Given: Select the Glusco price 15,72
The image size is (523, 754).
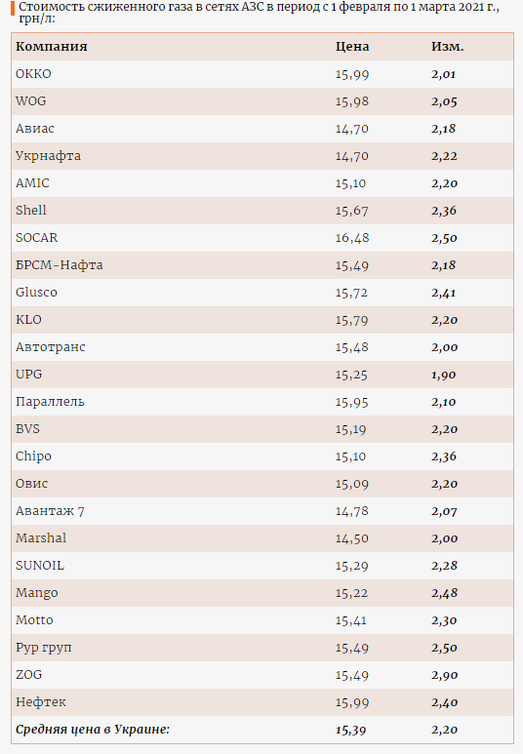Looking at the screenshot, I should [x=351, y=293].
